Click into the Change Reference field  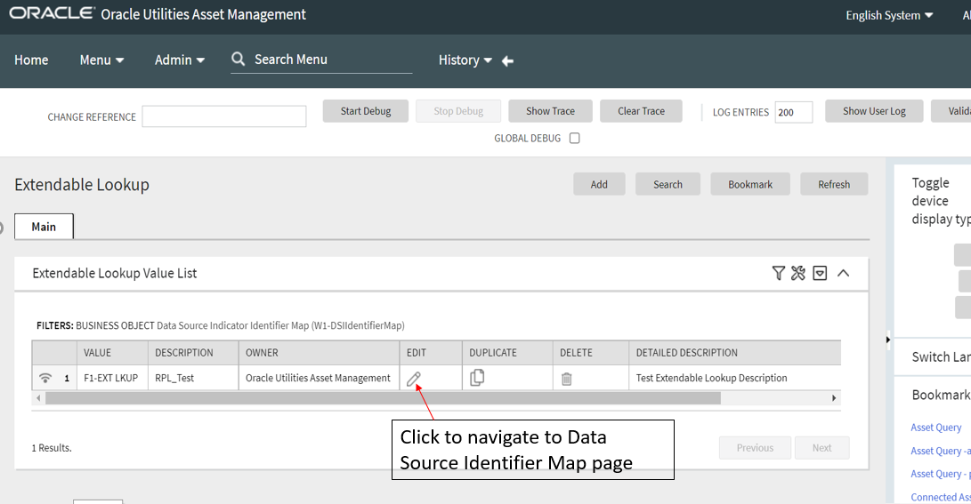pos(224,116)
